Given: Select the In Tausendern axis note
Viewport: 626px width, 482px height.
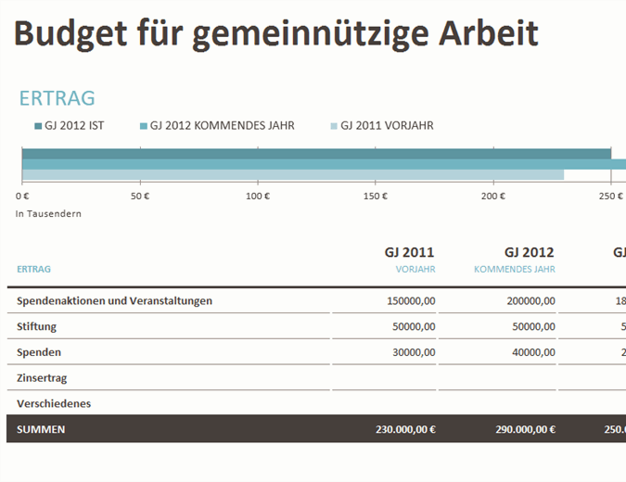Looking at the screenshot, I should (x=48, y=214).
